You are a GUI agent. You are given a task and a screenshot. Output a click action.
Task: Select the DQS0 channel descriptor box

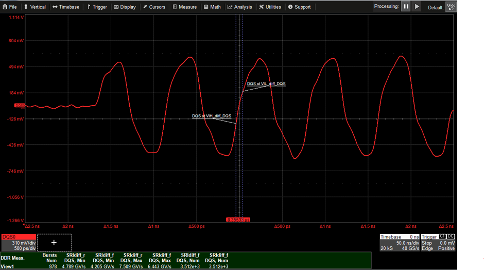click(18, 242)
